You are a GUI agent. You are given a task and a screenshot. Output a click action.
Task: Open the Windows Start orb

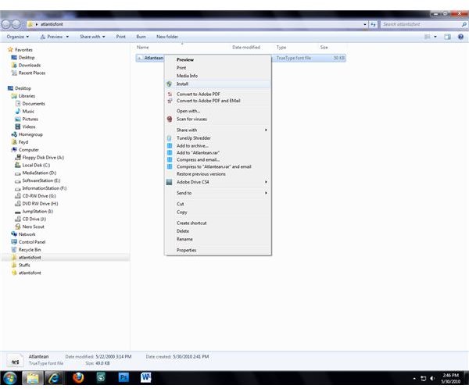(x=10, y=378)
